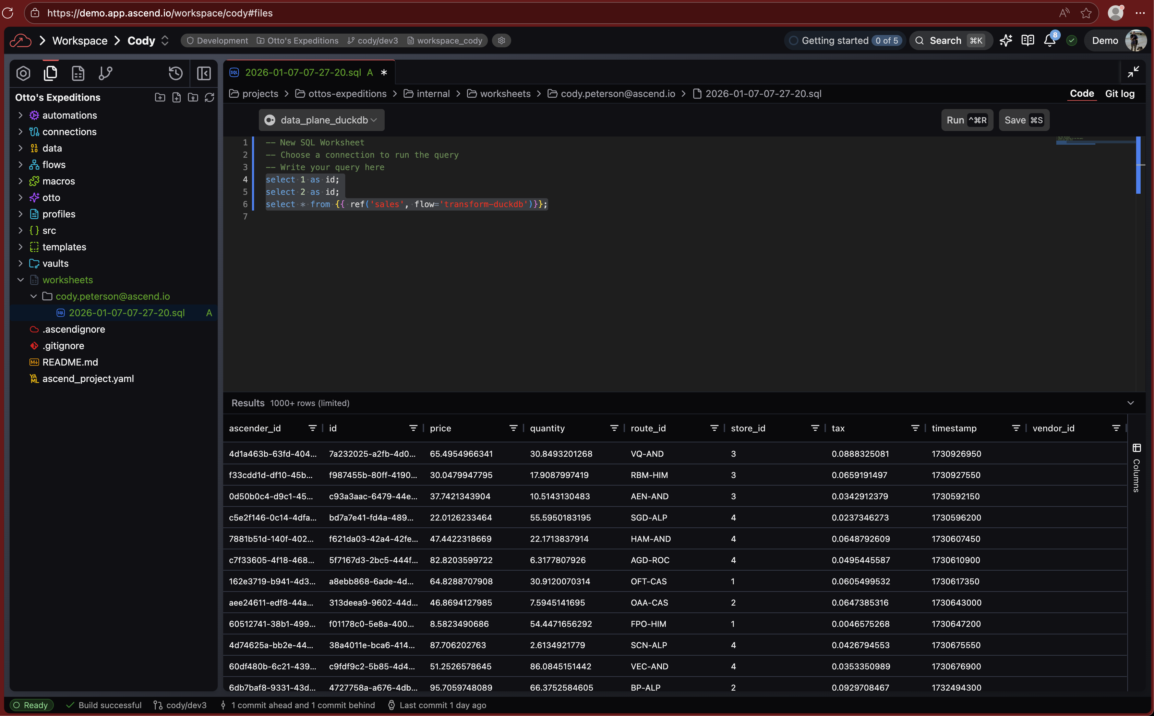Select the Files panel icon
The width and height of the screenshot is (1154, 716).
click(50, 73)
